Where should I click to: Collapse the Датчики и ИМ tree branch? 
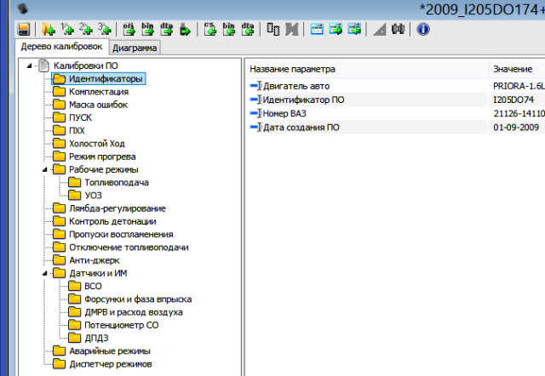click(44, 273)
